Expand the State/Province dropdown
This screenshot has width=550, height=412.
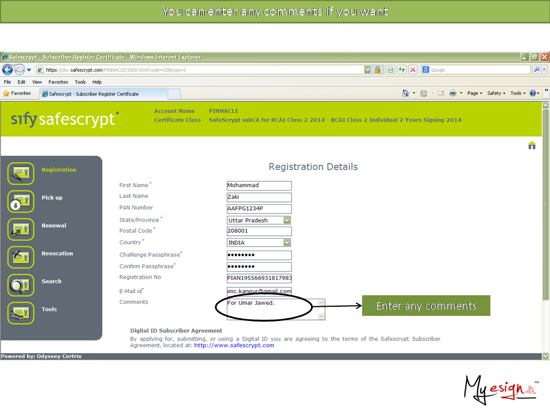(287, 220)
